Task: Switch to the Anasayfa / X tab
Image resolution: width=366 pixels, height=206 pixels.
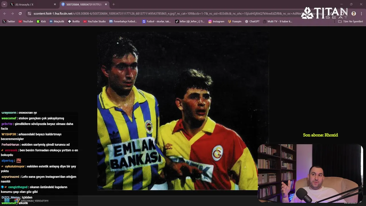Action: click(x=33, y=4)
